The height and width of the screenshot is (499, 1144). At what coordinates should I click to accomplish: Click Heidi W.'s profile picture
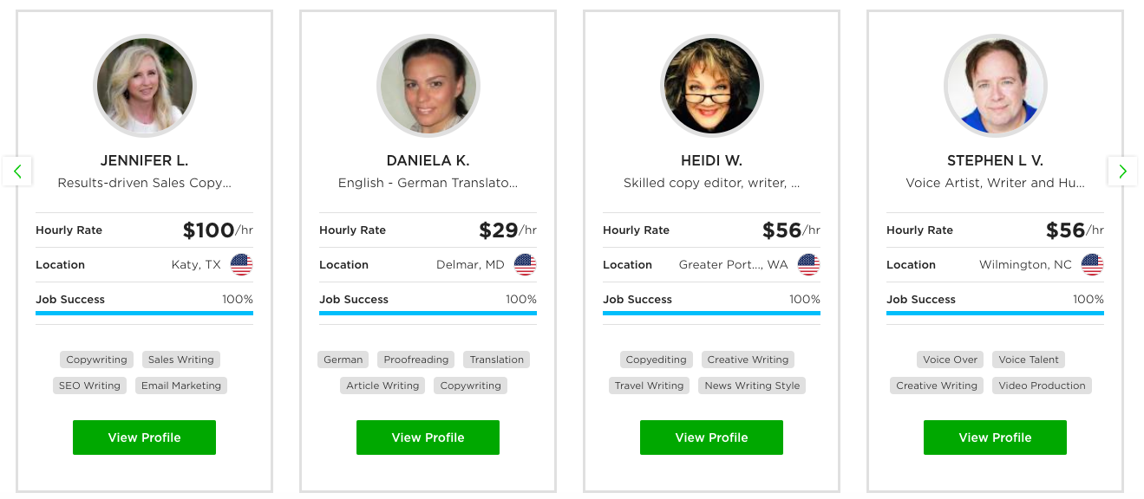coord(712,86)
